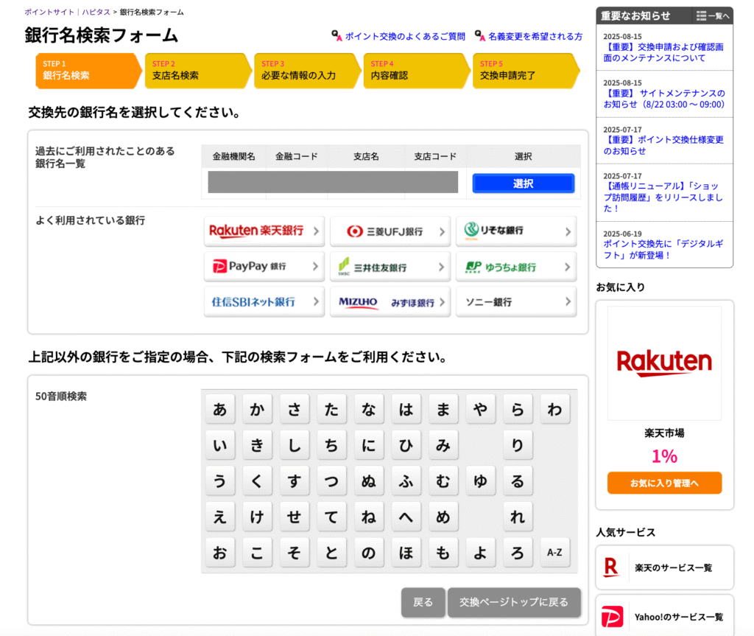Image resolution: width=754 pixels, height=636 pixels.
Task: Select the よ kana key
Action: click(x=480, y=552)
